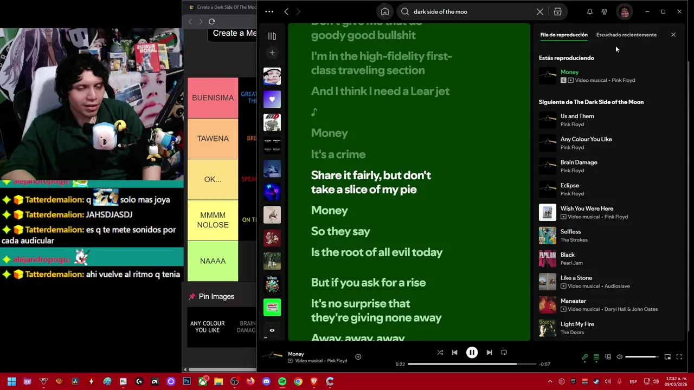The image size is (694, 390).
Task: Click the search box with 'dark side of the moo'
Action: [471, 11]
